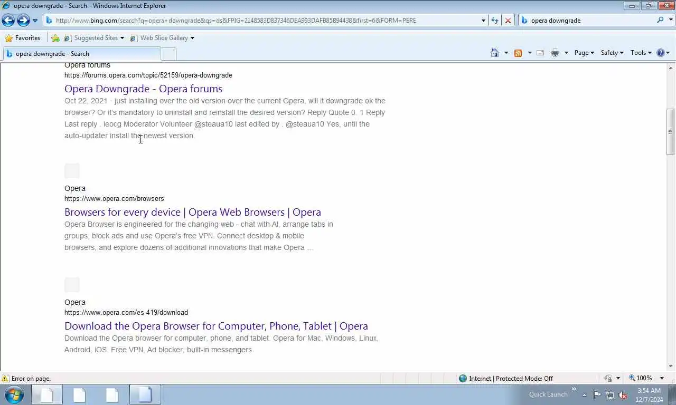Click the opera.com/es-419/download URL text
The width and height of the screenshot is (676, 405).
click(x=126, y=313)
